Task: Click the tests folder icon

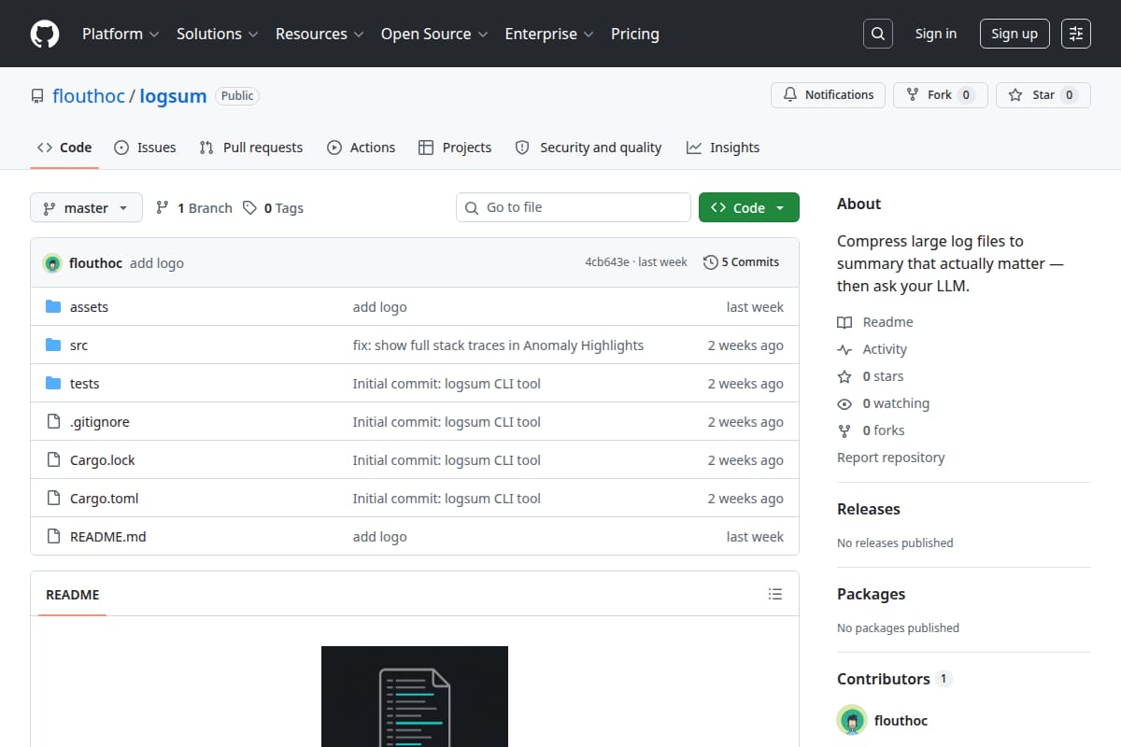Action: pos(53,384)
